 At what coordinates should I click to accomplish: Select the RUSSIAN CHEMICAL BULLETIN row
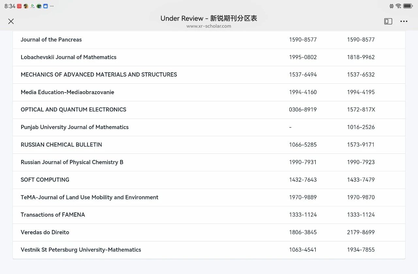click(x=61, y=145)
